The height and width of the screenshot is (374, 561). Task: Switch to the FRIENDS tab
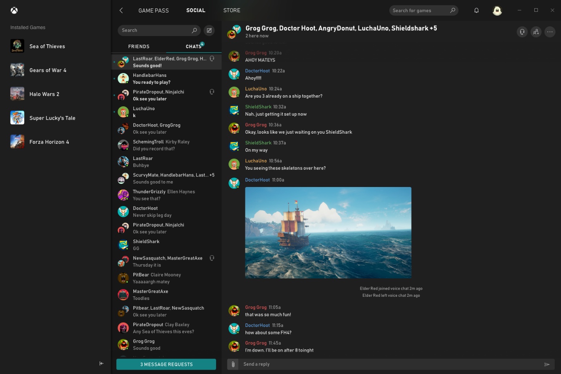[x=139, y=46]
